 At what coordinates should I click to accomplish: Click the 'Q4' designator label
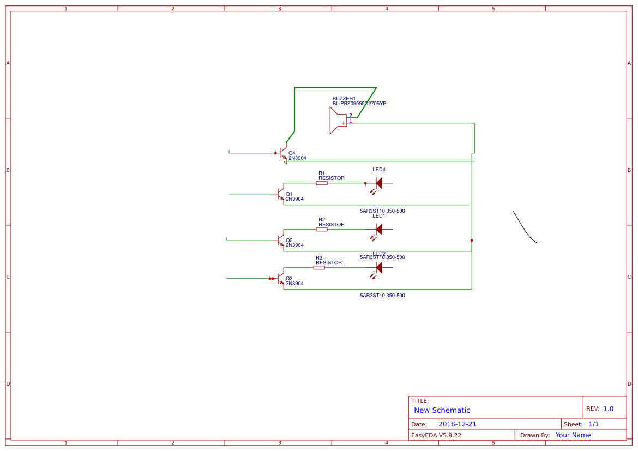point(292,153)
